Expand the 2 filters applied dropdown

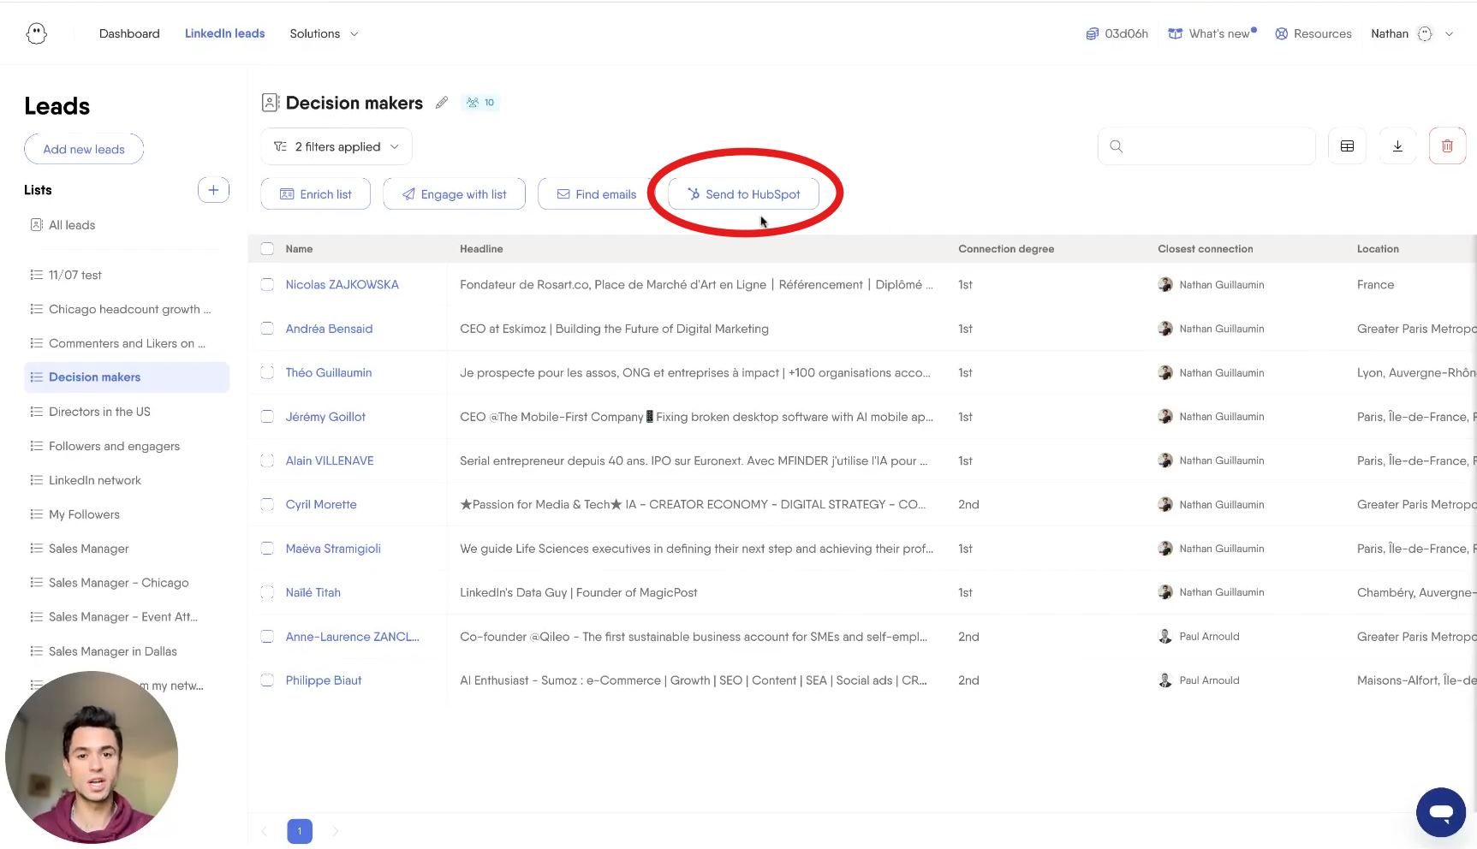[x=336, y=146]
